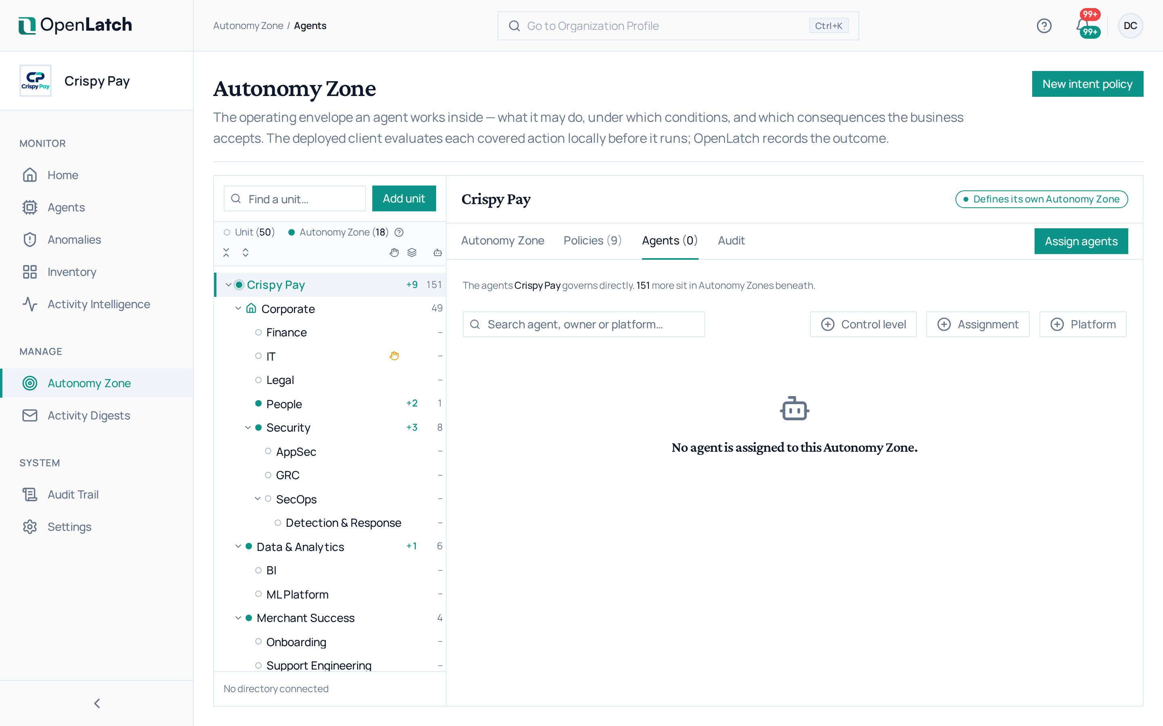The height and width of the screenshot is (726, 1163).
Task: Click the help icon beside Autonomy Zone (18)
Action: pyautogui.click(x=399, y=232)
